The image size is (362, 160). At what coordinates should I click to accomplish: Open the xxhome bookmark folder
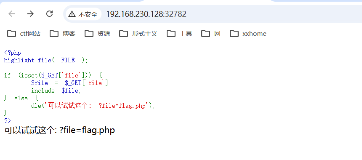click(x=248, y=34)
